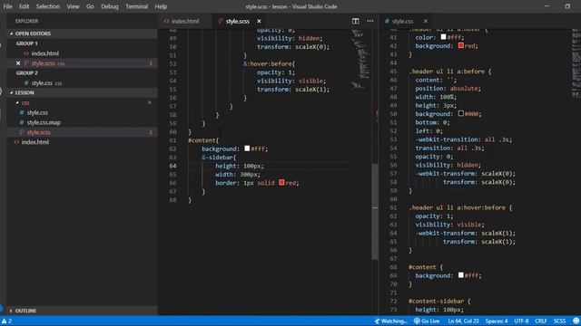Open the Help menu
581x326 pixels.
[x=161, y=6]
